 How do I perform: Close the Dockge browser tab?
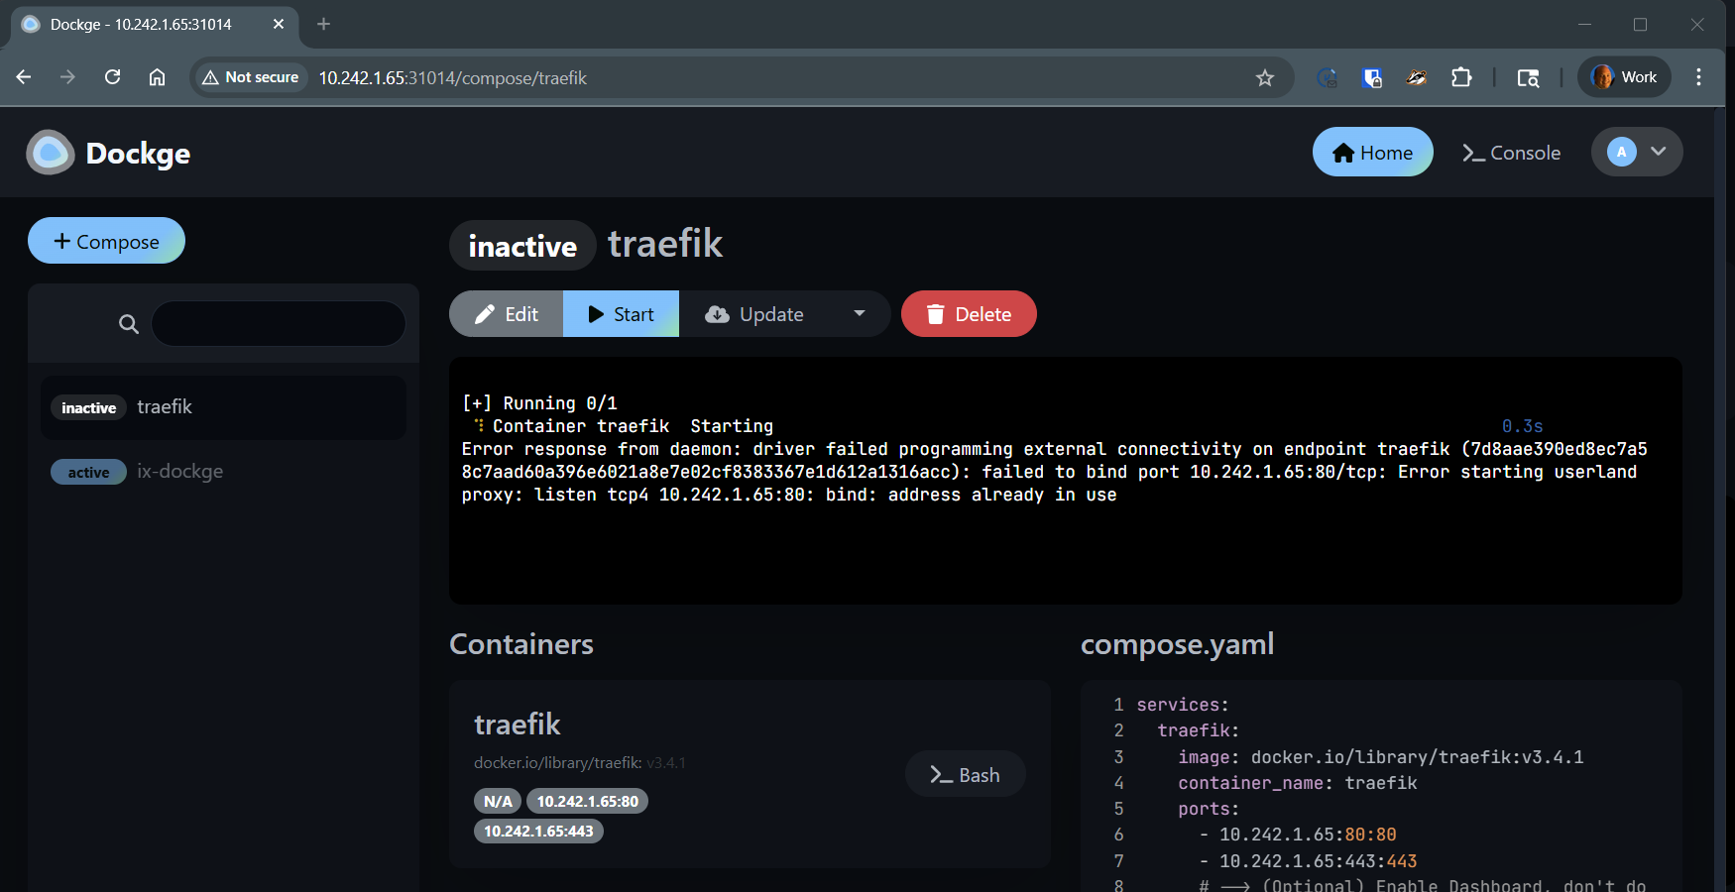[x=279, y=24]
